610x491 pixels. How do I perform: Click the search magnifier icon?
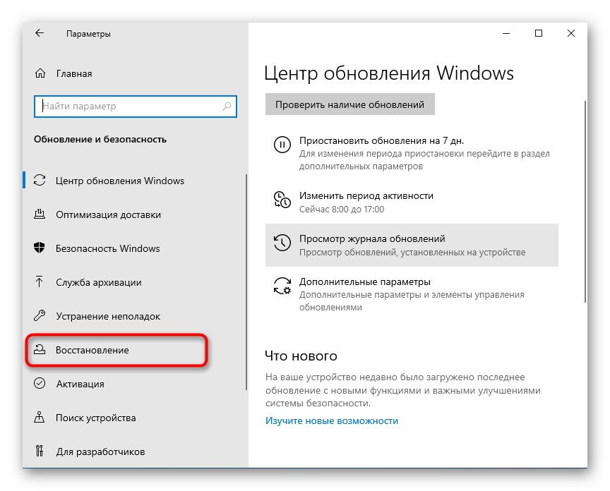tap(227, 107)
